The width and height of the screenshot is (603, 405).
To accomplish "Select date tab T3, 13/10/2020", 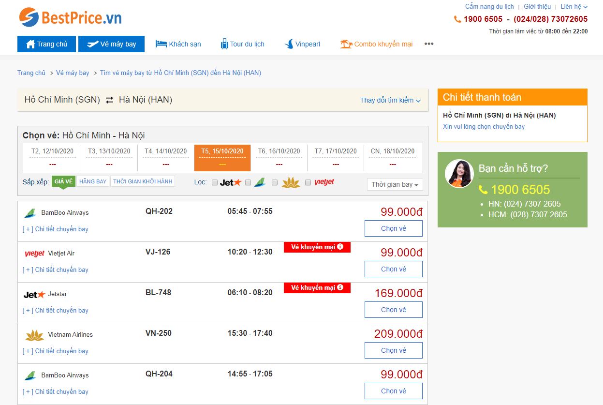I will [109, 157].
